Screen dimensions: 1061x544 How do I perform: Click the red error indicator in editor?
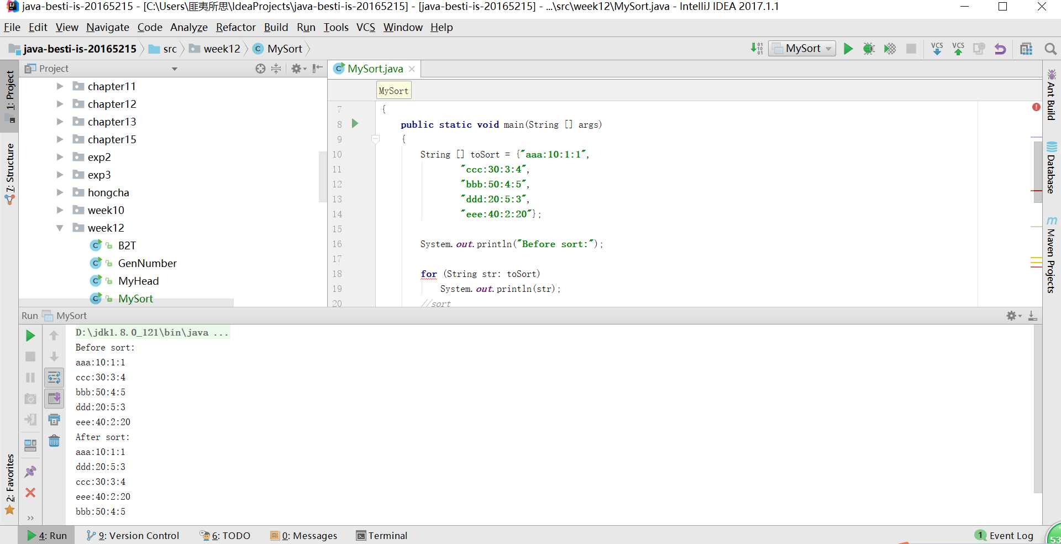(1036, 107)
